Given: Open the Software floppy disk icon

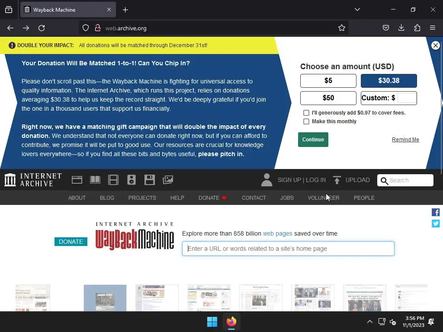Looking at the screenshot, I should tap(149, 180).
